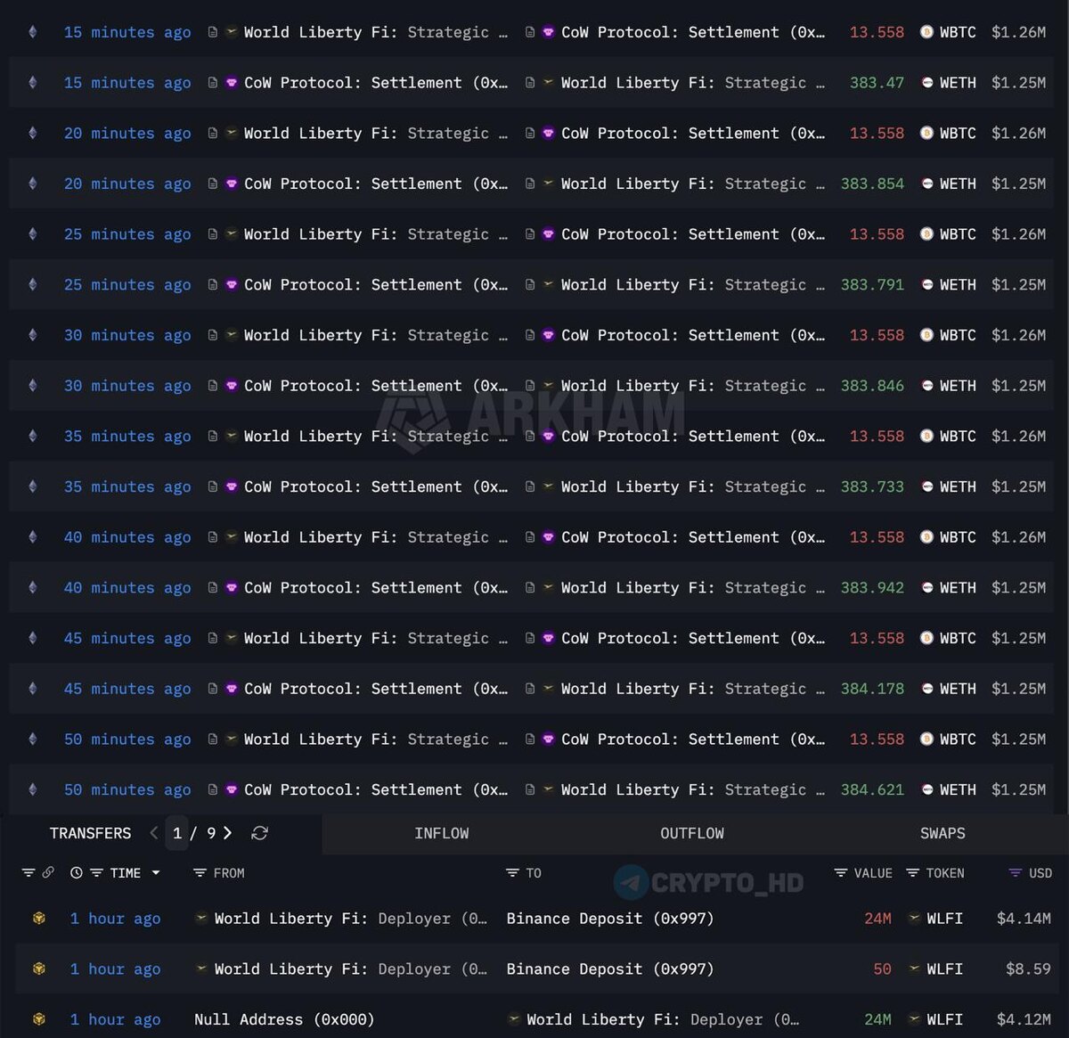Click WETH token icon in 384.178 row
Viewport: 1069px width, 1038px height.
point(926,689)
